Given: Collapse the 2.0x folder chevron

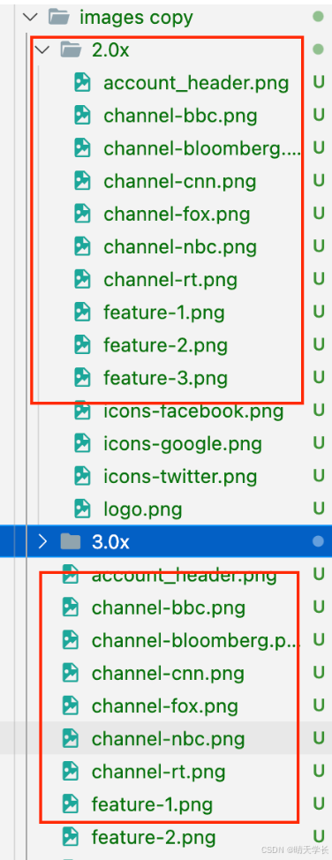Looking at the screenshot, I should pyautogui.click(x=42, y=50).
